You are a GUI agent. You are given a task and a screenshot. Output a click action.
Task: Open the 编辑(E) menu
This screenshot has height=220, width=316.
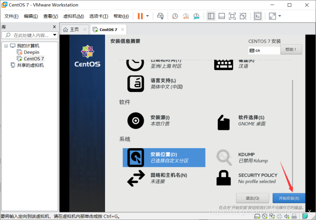tap(31, 16)
